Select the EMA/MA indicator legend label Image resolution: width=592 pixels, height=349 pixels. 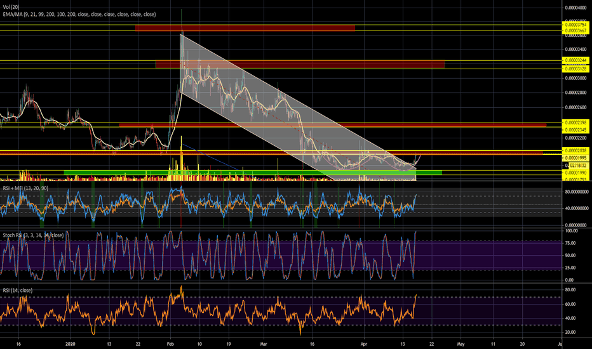[79, 15]
